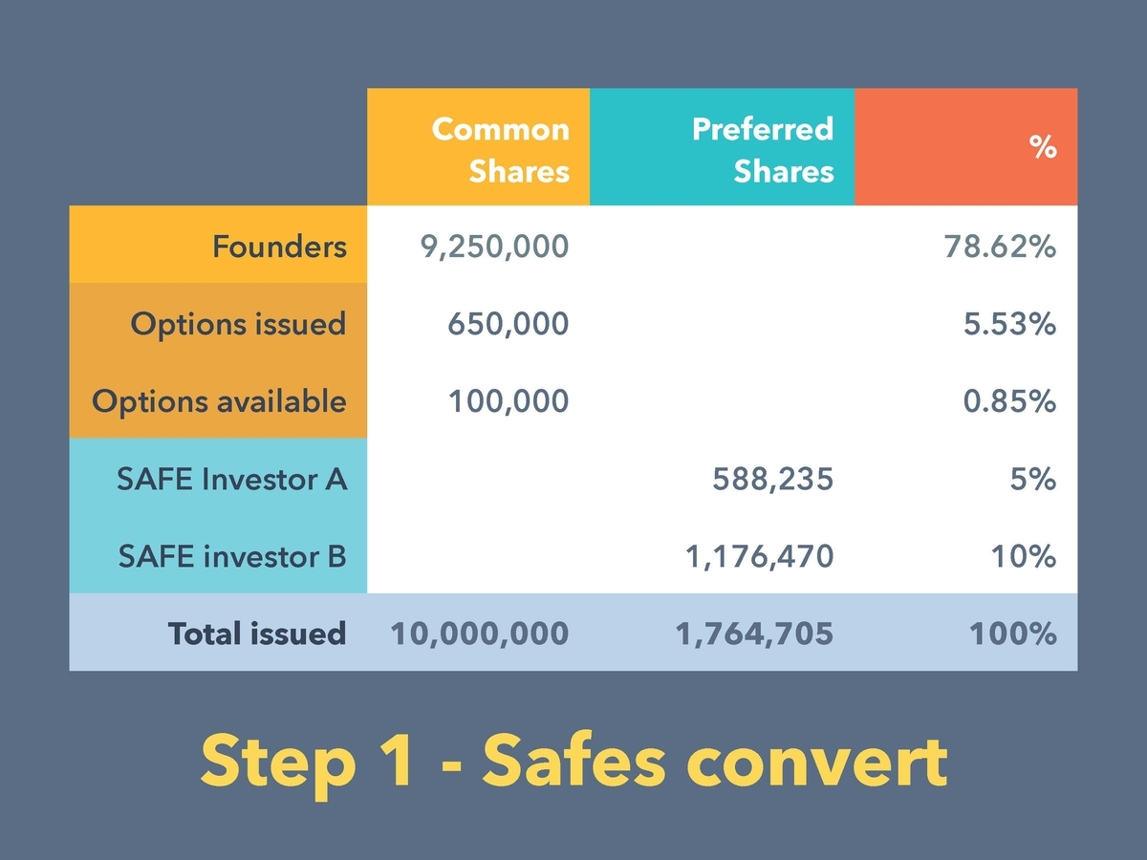The width and height of the screenshot is (1147, 860).
Task: Click the Options available row label
Action: pyautogui.click(x=219, y=401)
